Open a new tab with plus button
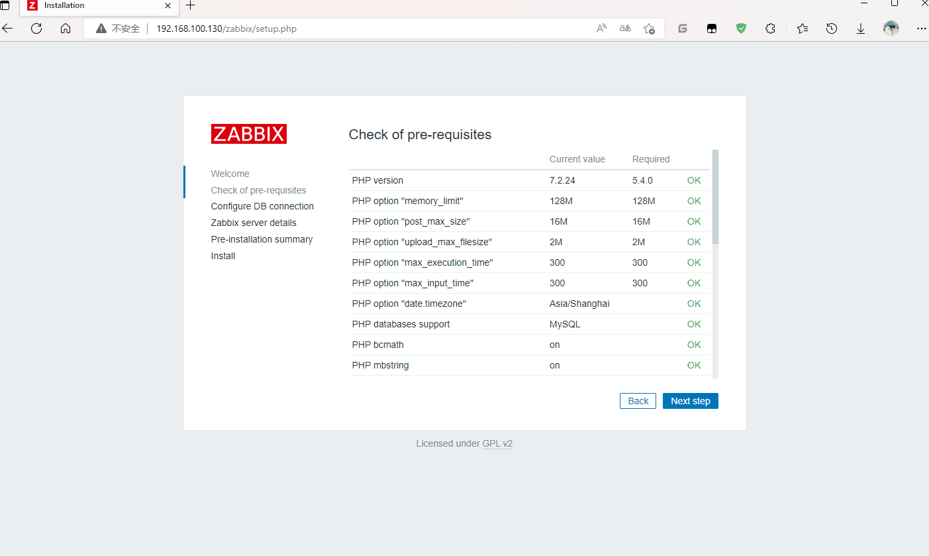The image size is (929, 556). [x=191, y=5]
